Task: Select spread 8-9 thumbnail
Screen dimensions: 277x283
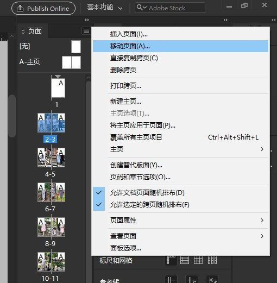Action: 51,227
